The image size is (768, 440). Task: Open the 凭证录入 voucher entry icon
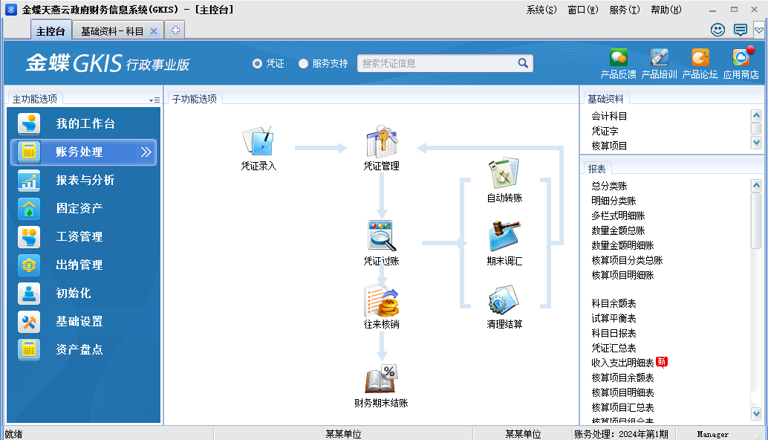pos(258,142)
